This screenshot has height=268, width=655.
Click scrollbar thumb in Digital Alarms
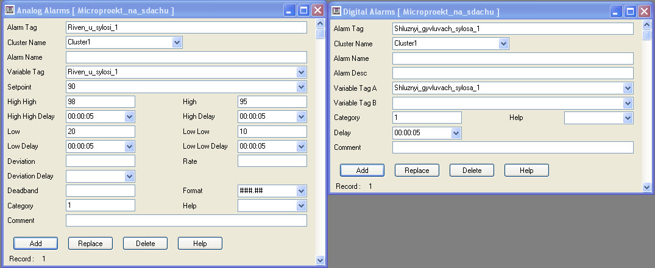tap(646, 35)
